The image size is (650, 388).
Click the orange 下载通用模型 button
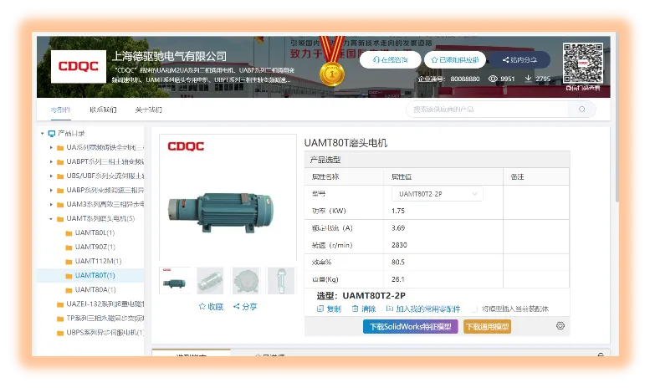pos(487,327)
